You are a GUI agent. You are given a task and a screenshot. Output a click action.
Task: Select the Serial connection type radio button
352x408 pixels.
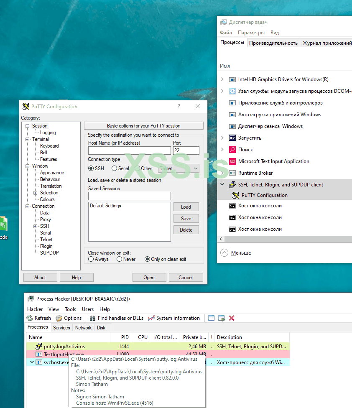[x=114, y=168]
